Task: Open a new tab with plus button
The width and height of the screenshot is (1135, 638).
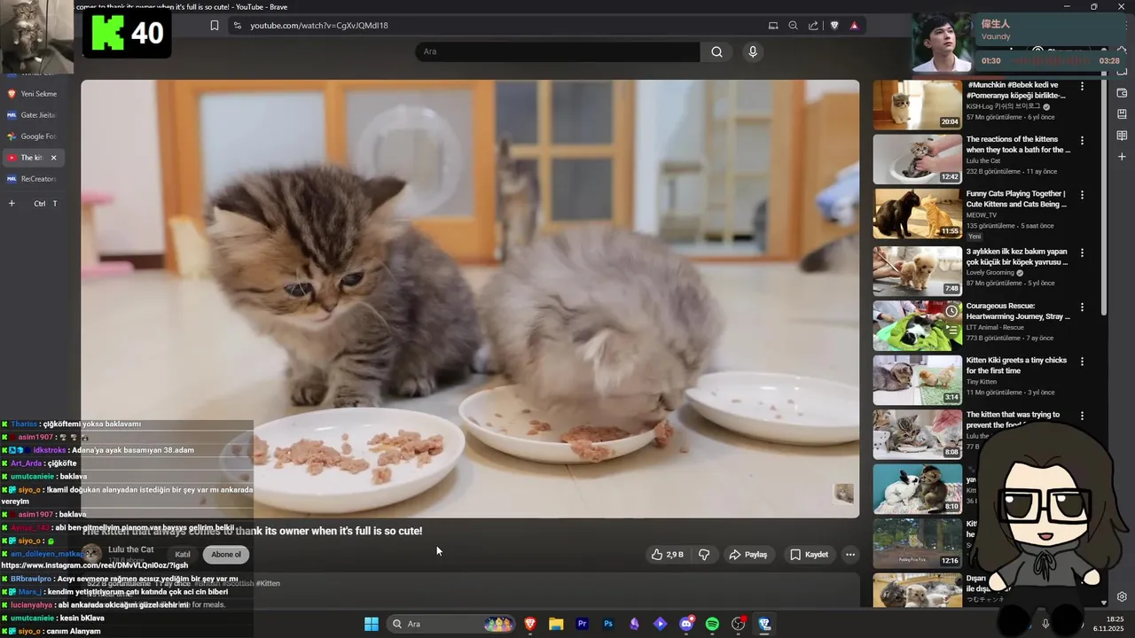Action: tap(12, 204)
